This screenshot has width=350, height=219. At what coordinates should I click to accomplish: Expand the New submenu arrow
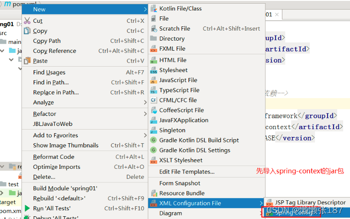coord(145,10)
